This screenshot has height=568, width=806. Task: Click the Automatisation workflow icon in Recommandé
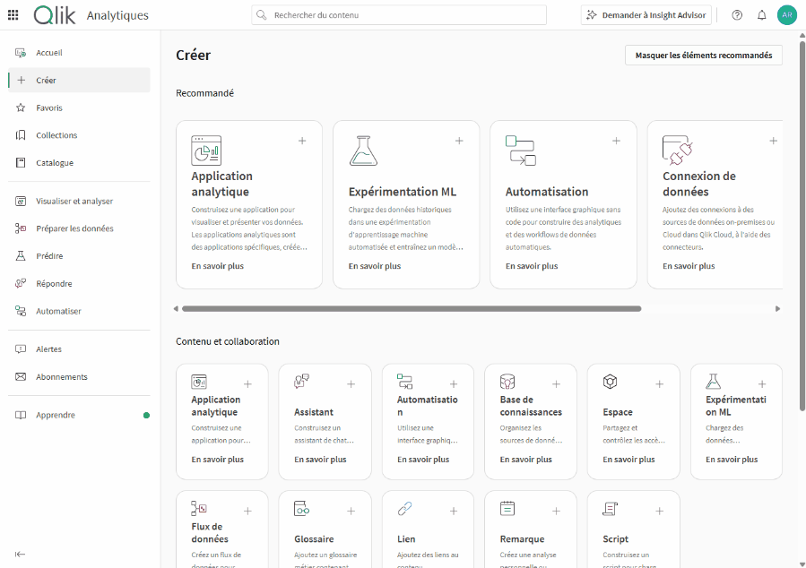[520, 151]
